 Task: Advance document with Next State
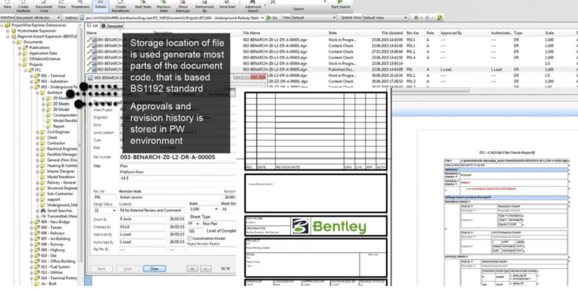coord(143,5)
